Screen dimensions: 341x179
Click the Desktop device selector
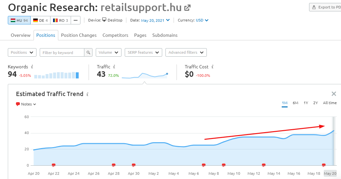point(112,20)
